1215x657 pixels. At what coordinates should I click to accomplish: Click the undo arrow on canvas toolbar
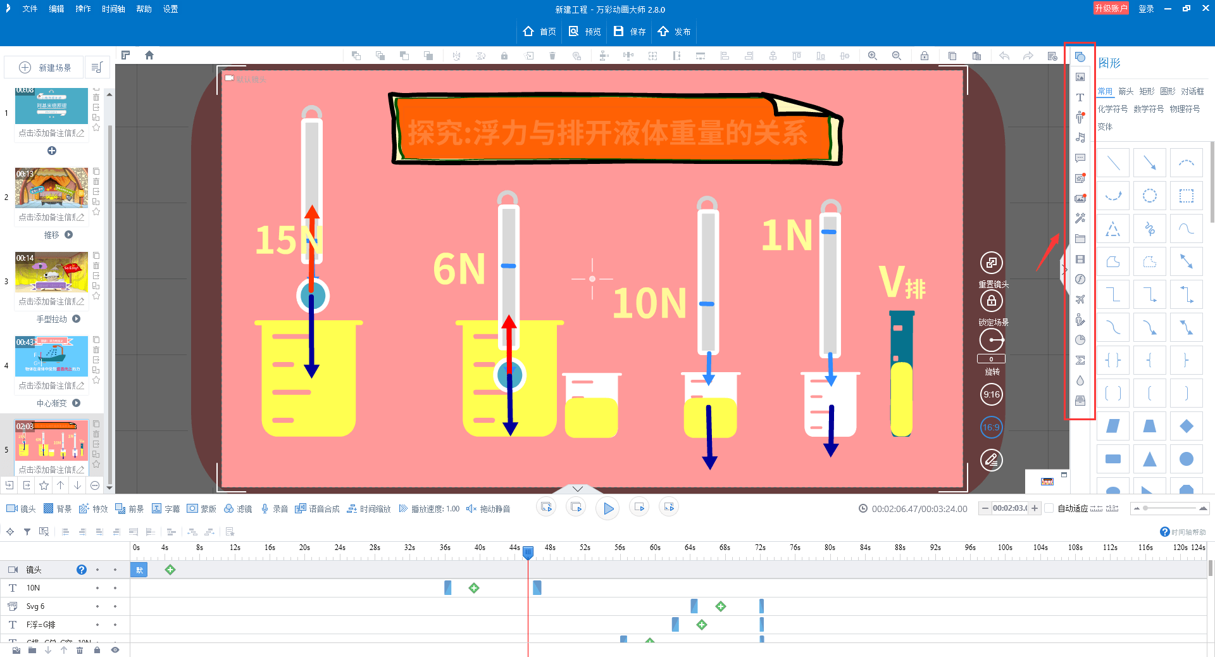pyautogui.click(x=1004, y=56)
